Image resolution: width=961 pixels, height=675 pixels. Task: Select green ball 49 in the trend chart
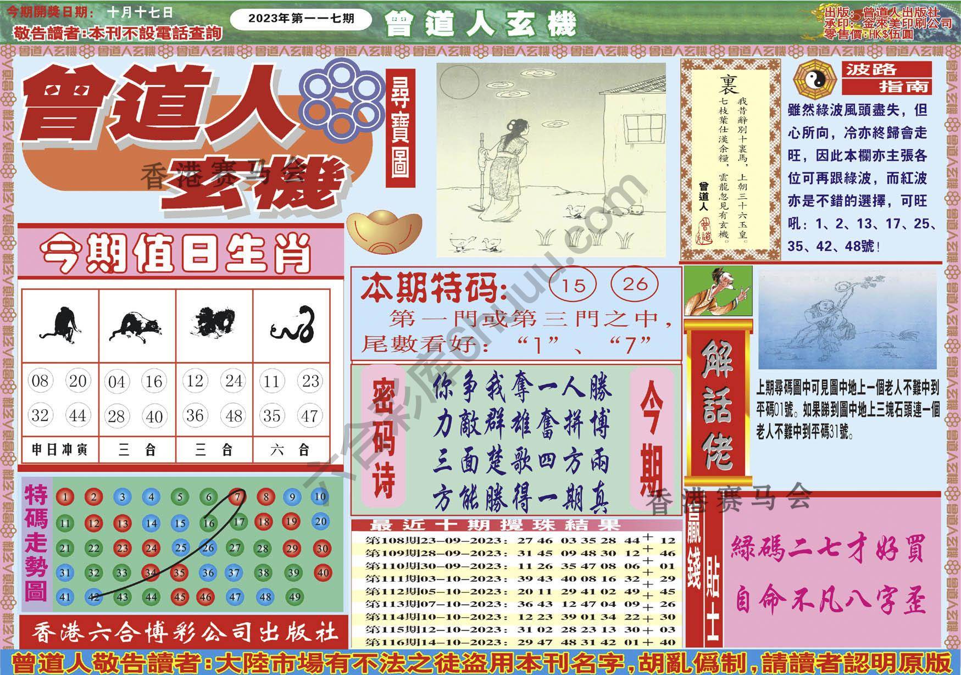294,596
